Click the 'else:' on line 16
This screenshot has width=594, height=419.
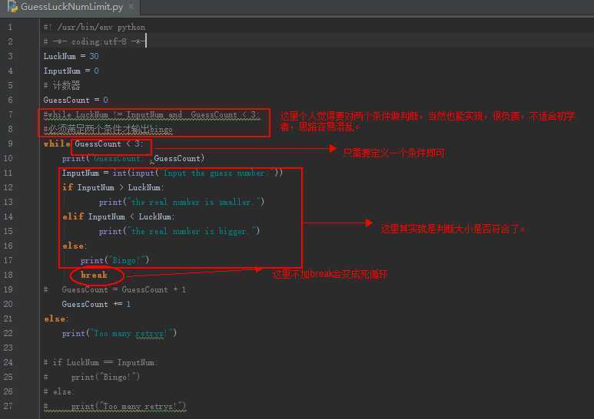(x=75, y=246)
